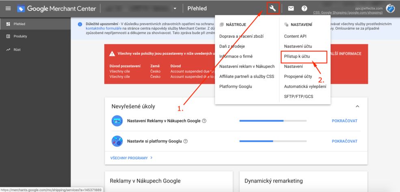The image size is (400, 192).
Task: Open Nastavení účtu menu item
Action: pos(298,46)
